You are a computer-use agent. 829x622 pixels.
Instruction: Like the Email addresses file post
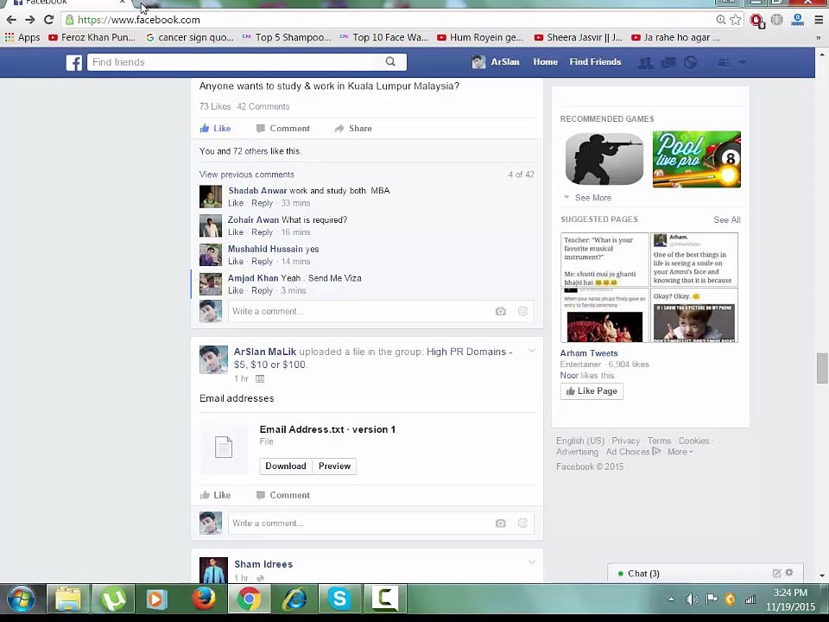(x=215, y=496)
